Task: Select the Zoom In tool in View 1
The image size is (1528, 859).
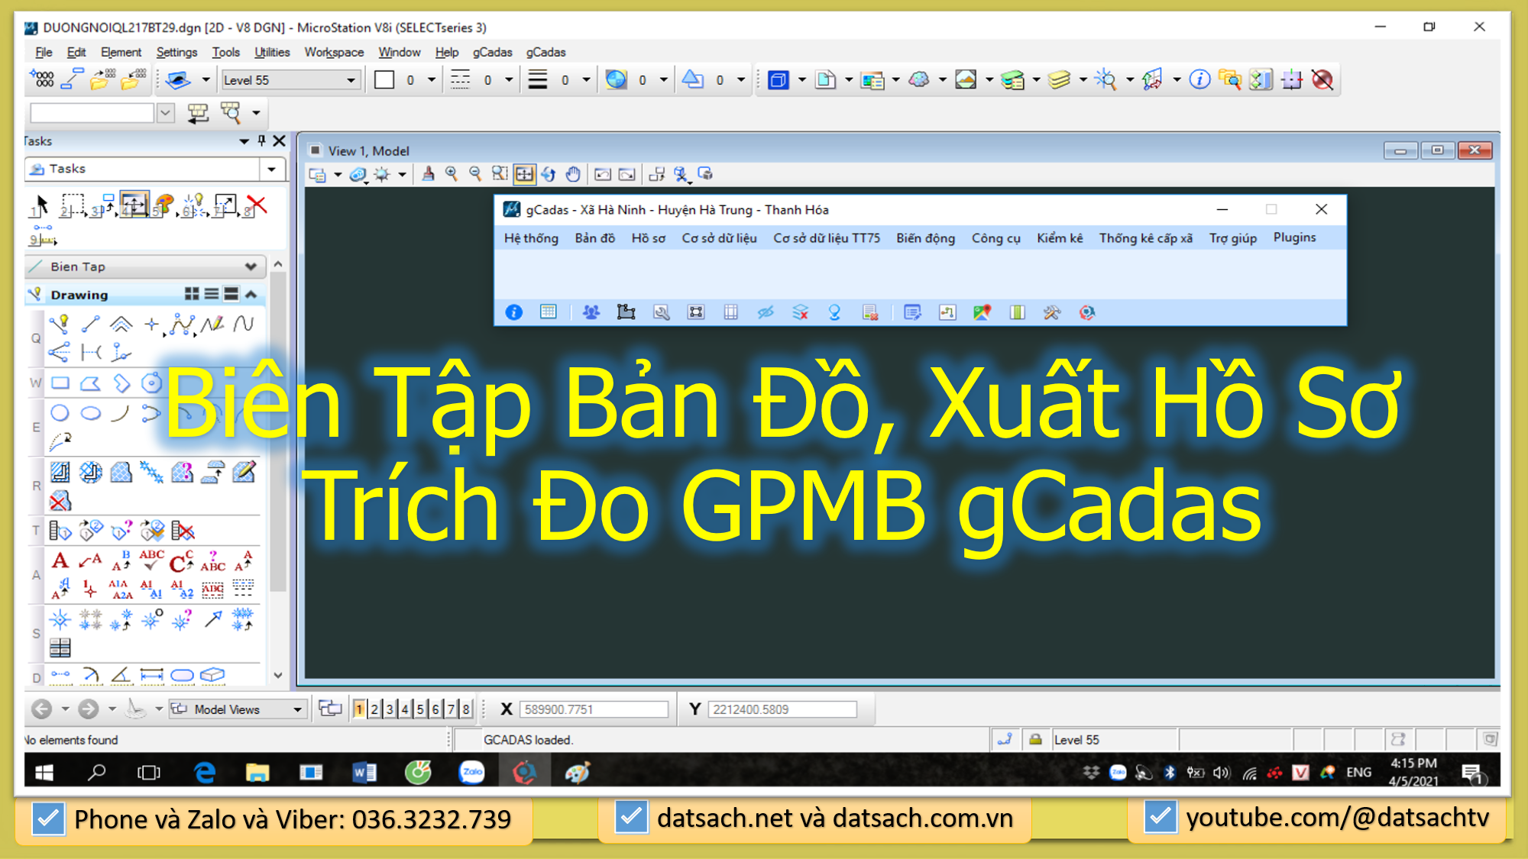Action: [x=451, y=174]
